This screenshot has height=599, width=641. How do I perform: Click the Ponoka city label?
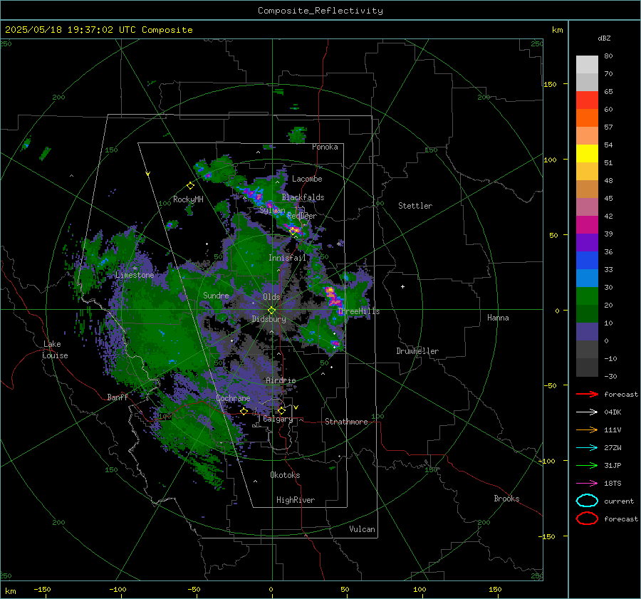325,147
